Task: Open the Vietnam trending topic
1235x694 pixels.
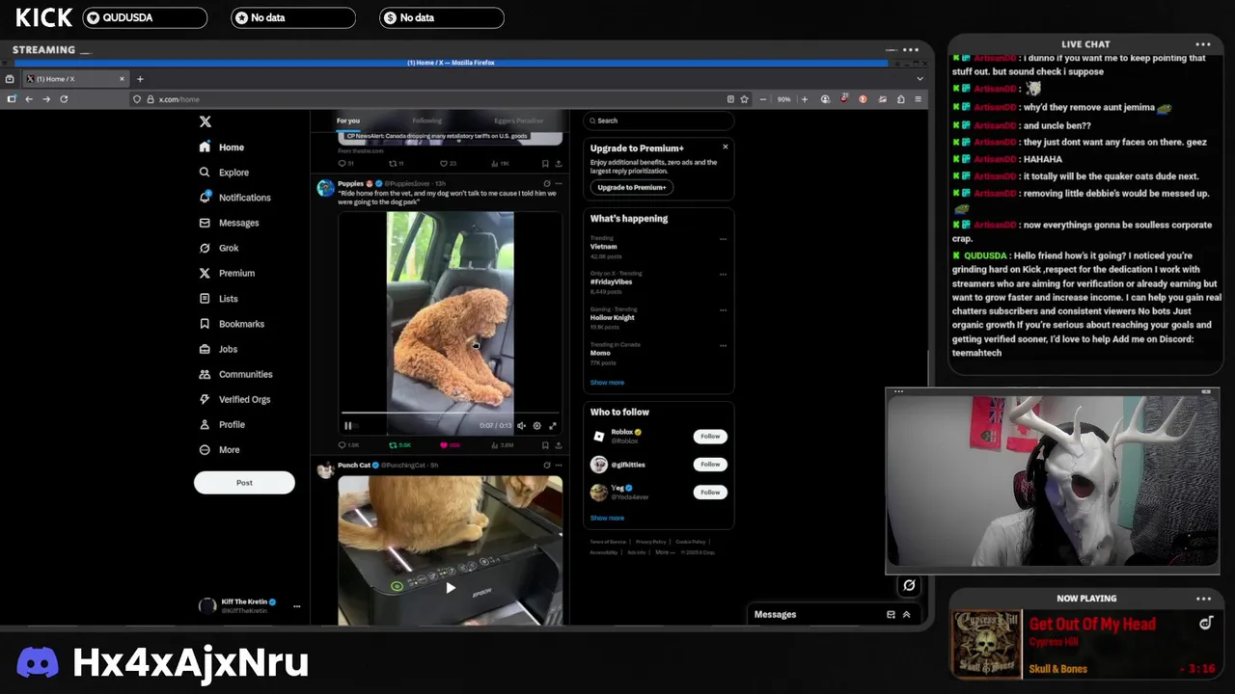Action: [604, 247]
